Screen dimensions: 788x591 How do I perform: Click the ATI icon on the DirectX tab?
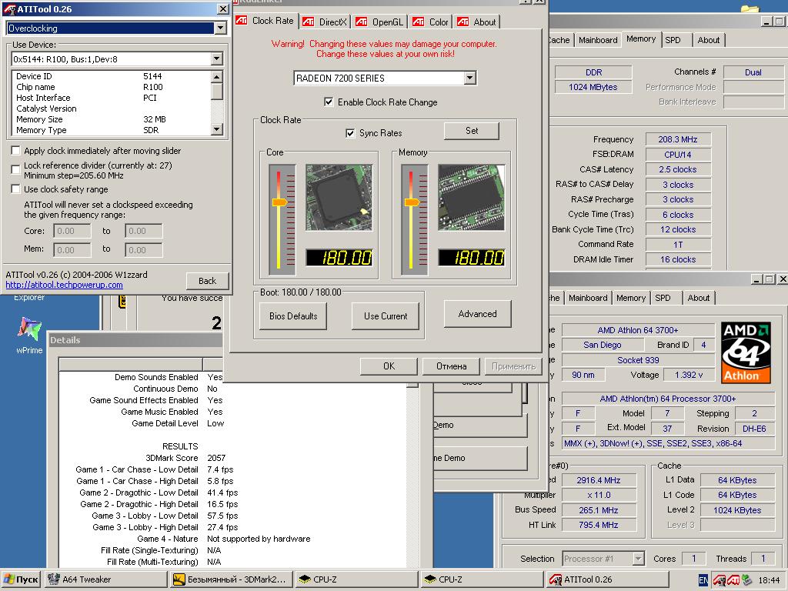(309, 22)
